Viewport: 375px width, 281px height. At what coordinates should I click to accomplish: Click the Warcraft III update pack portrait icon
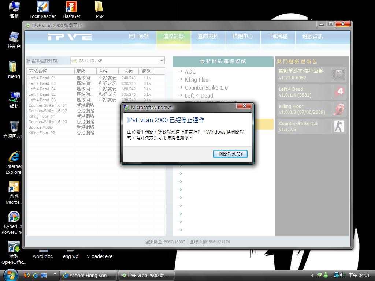[x=339, y=75]
